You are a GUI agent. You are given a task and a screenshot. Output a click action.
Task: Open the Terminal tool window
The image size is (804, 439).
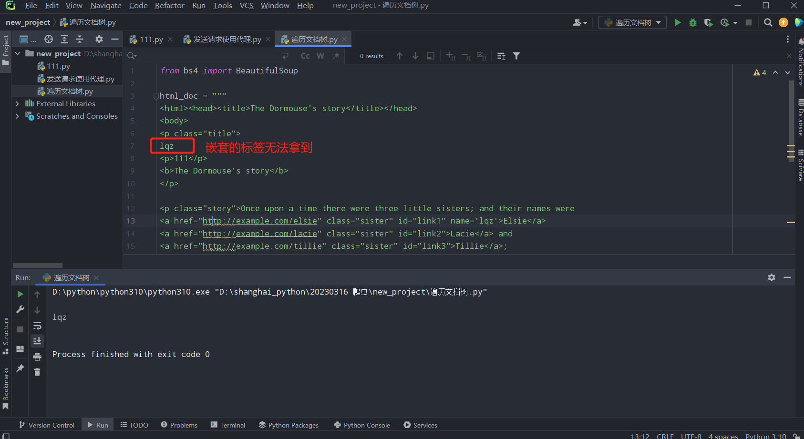(228, 425)
